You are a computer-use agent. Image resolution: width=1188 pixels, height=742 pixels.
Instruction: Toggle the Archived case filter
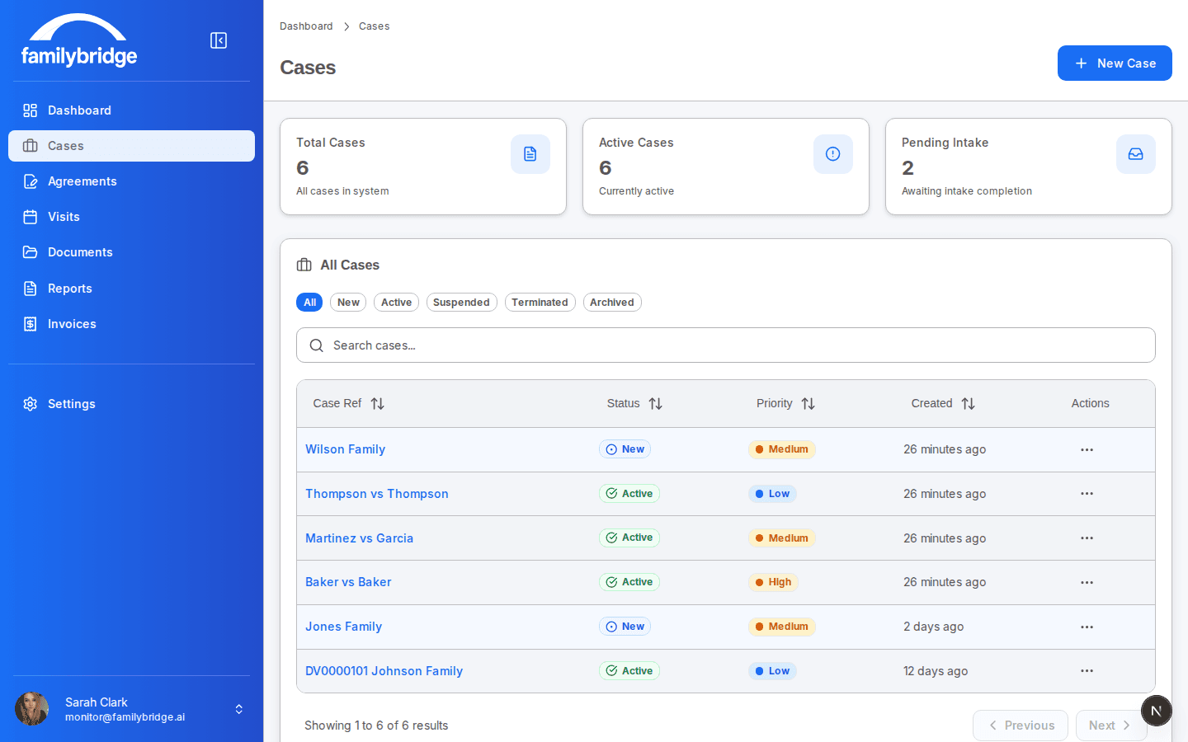point(612,302)
